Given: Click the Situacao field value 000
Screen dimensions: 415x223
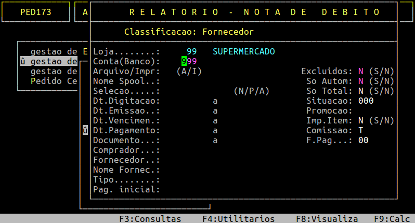Looking at the screenshot, I should [x=366, y=101].
